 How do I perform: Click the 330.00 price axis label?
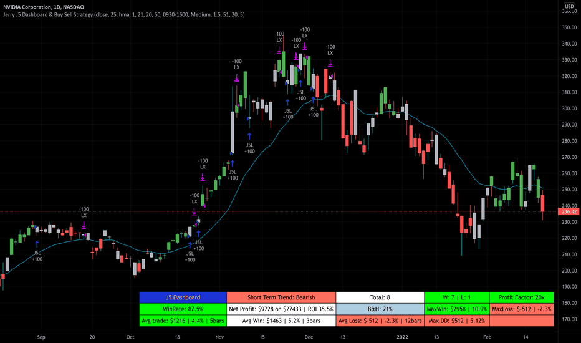569,60
